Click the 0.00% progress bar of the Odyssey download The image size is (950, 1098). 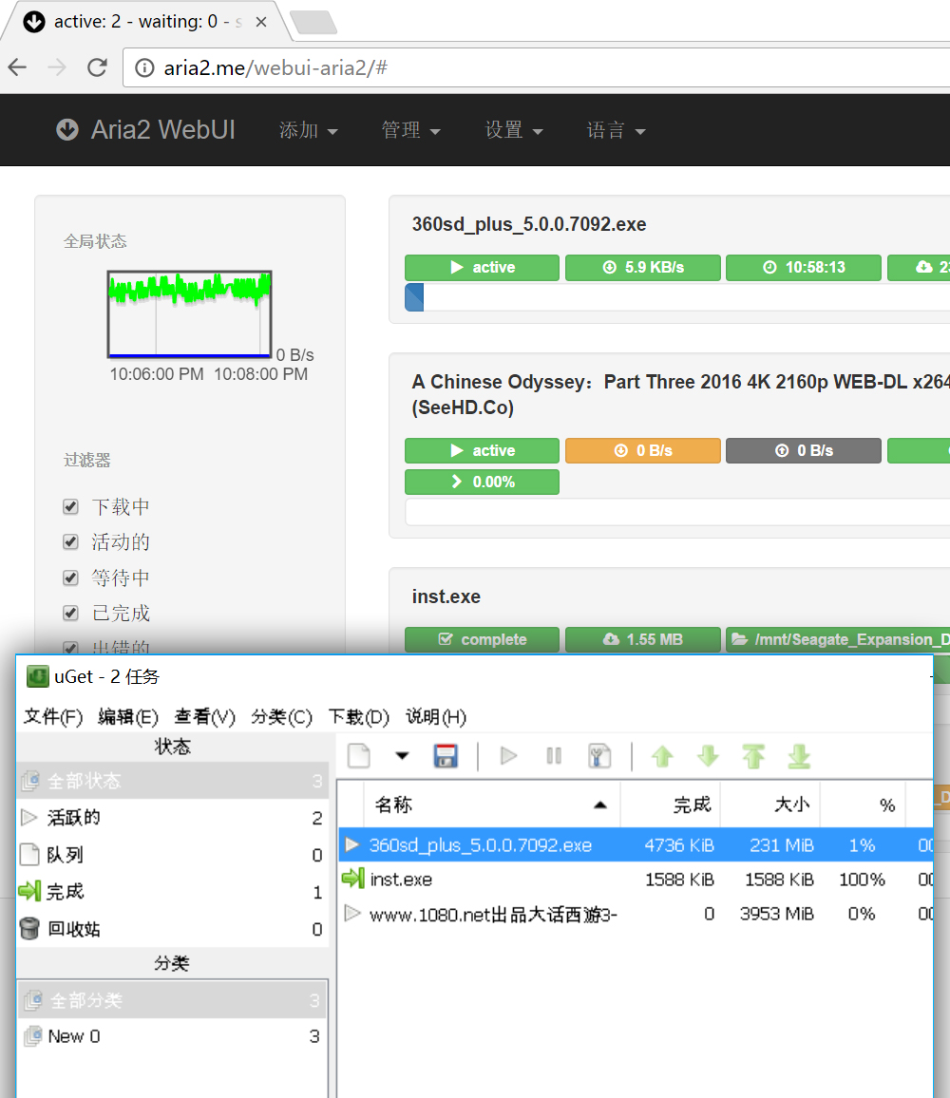(x=482, y=482)
